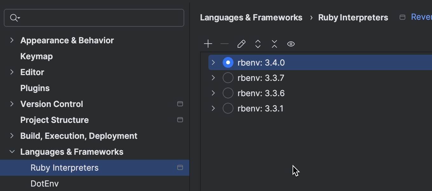Open the Plugins settings page
432x191 pixels.
(35, 88)
